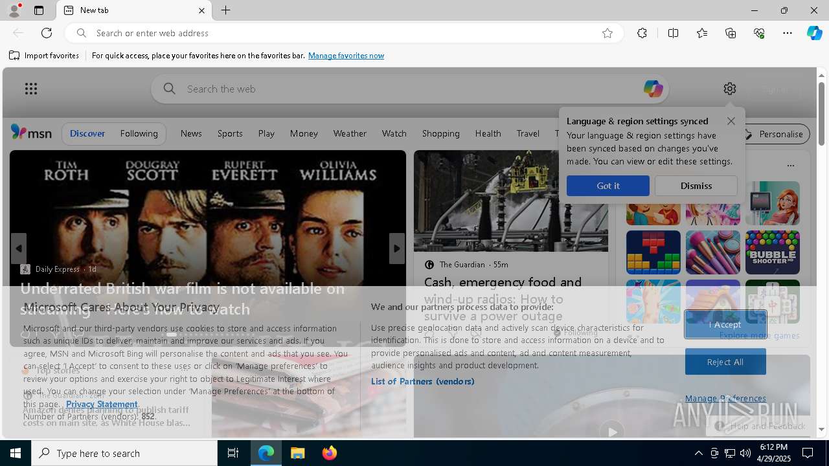Open the Shopping menu item
The height and width of the screenshot is (466, 829).
tap(441, 133)
